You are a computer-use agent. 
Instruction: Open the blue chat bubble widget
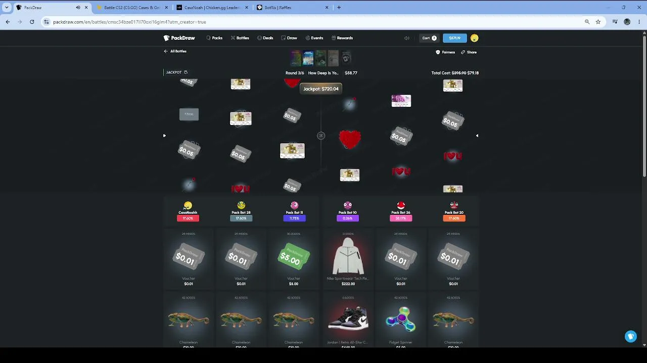coord(631,336)
